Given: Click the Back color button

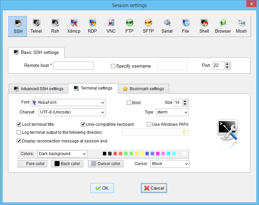Looking at the screenshot, I should pyautogui.click(x=67, y=164).
